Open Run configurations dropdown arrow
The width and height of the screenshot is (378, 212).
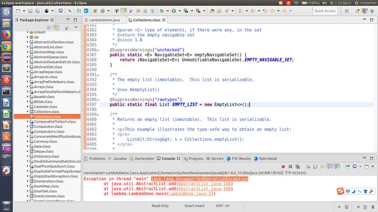[180, 11]
